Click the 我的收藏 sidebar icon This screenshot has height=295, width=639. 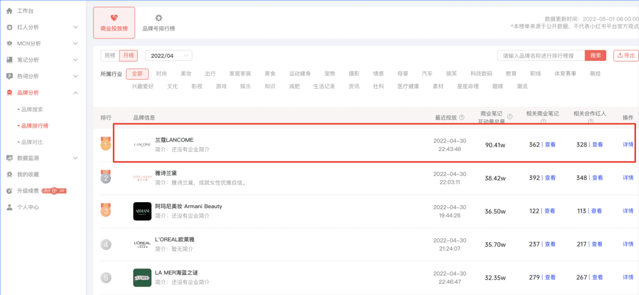(10, 174)
